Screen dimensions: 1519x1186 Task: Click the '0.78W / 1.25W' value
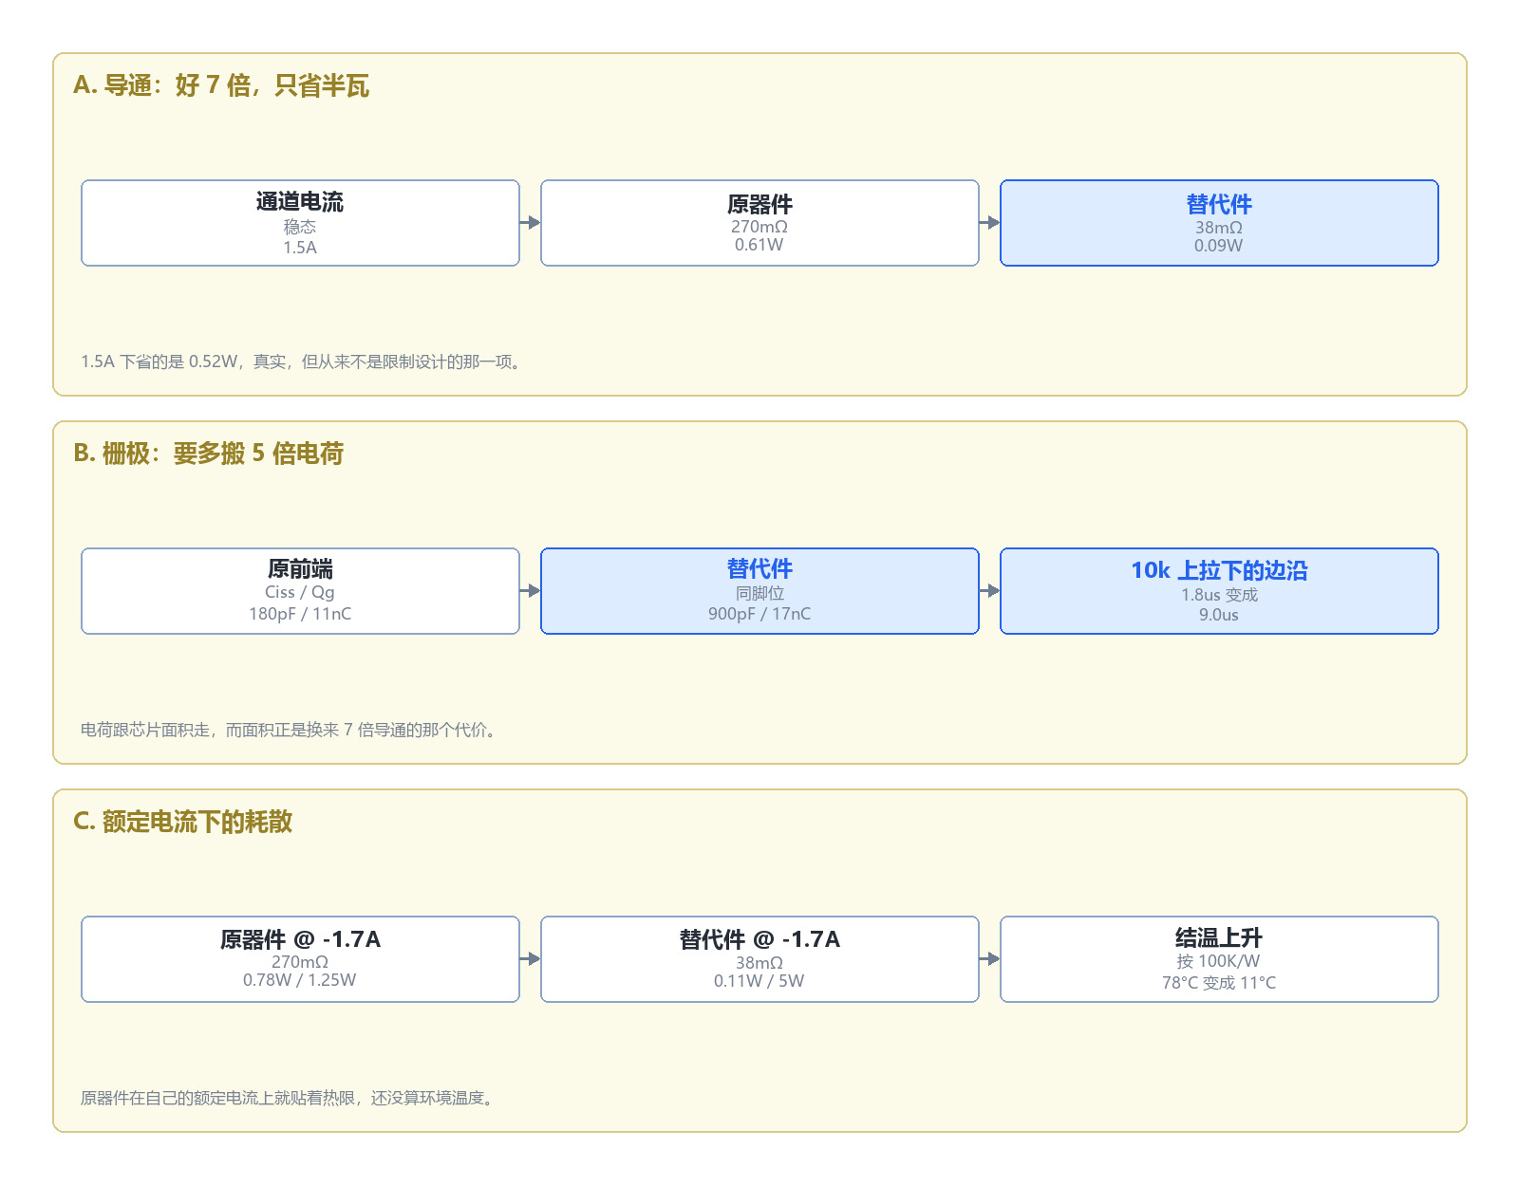click(300, 980)
